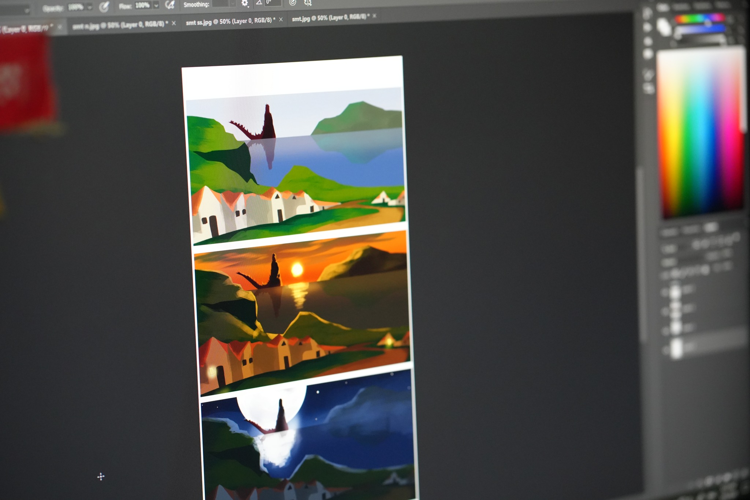Close the smt ss.jpg tab
The image size is (750, 500).
pos(281,19)
